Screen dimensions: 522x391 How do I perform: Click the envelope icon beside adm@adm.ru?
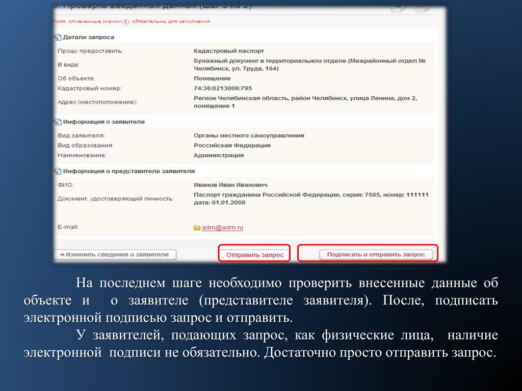pyautogui.click(x=197, y=228)
